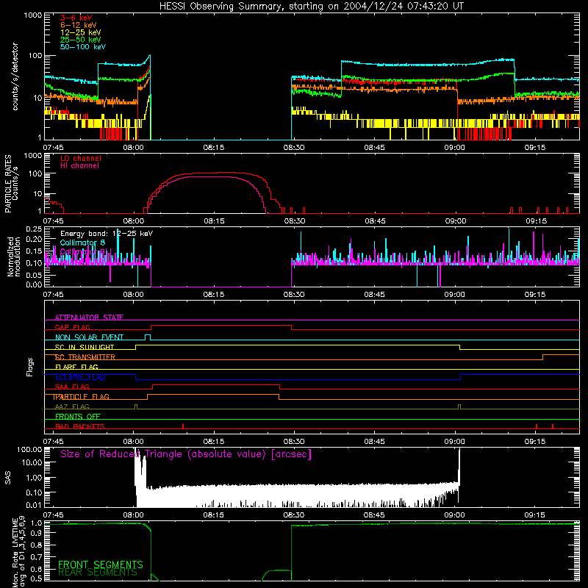Click the BAD PACKETS mark near 08:09

[183, 426]
